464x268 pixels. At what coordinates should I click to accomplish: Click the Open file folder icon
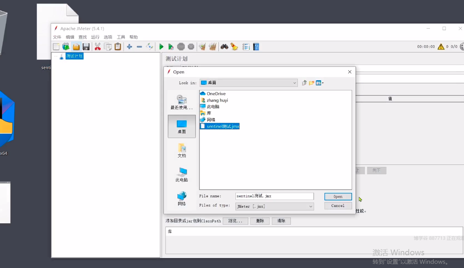pos(76,47)
